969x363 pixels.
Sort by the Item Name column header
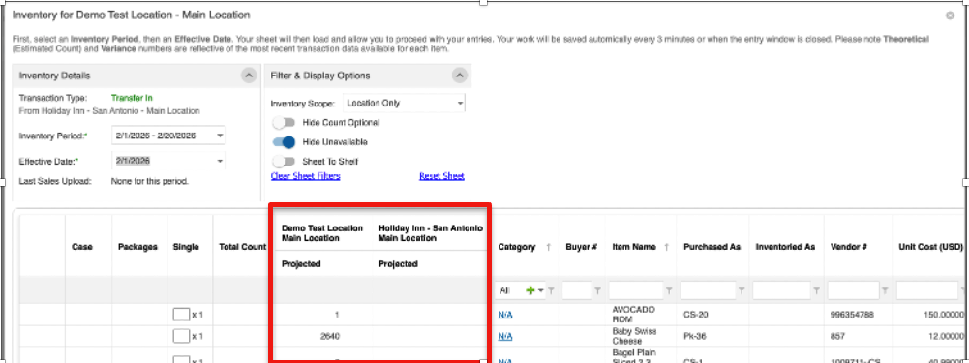[x=634, y=247]
